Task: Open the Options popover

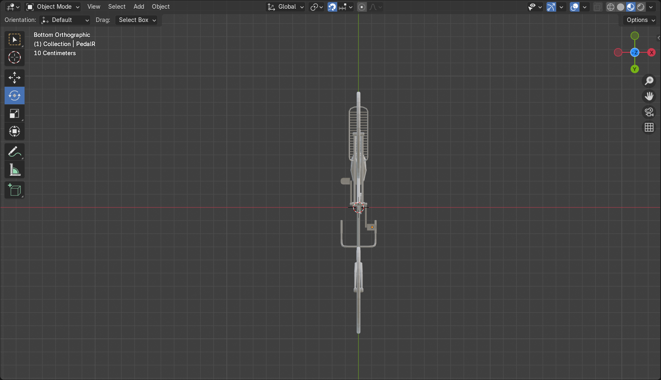Action: pyautogui.click(x=640, y=20)
